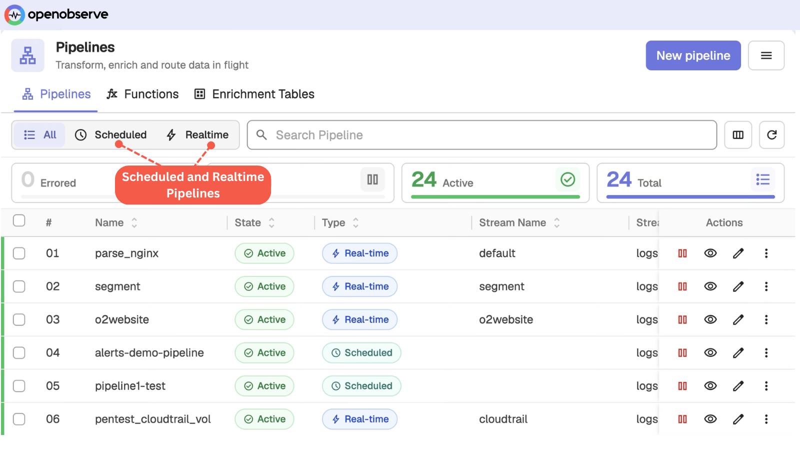800x456 pixels.
Task: Open more actions for o2website
Action: tap(766, 319)
